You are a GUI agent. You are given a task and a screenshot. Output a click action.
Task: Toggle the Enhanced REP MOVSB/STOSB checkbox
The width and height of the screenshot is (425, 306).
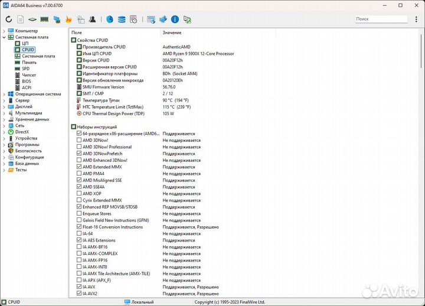[79, 207]
